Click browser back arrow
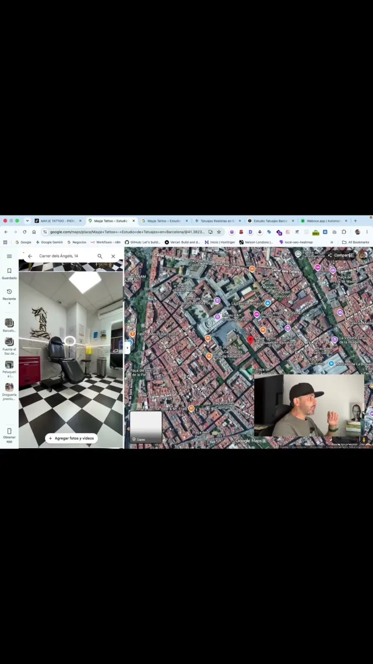The width and height of the screenshot is (373, 664). click(6, 232)
